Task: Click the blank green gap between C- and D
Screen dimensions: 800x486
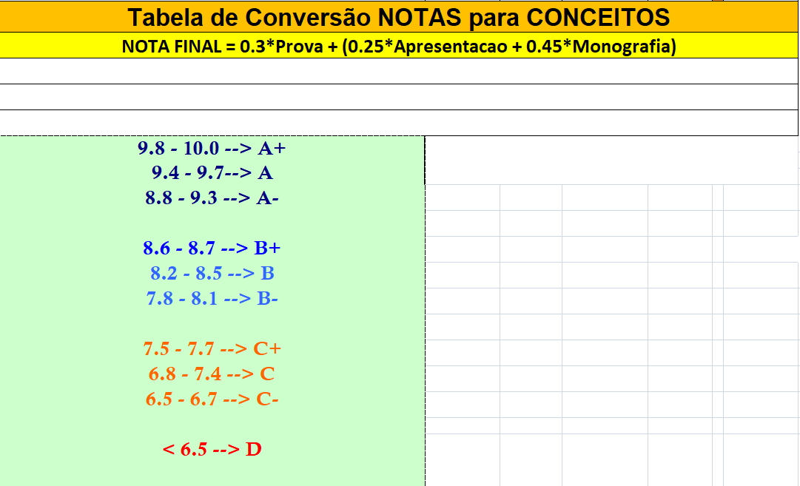Action: pyautogui.click(x=212, y=425)
